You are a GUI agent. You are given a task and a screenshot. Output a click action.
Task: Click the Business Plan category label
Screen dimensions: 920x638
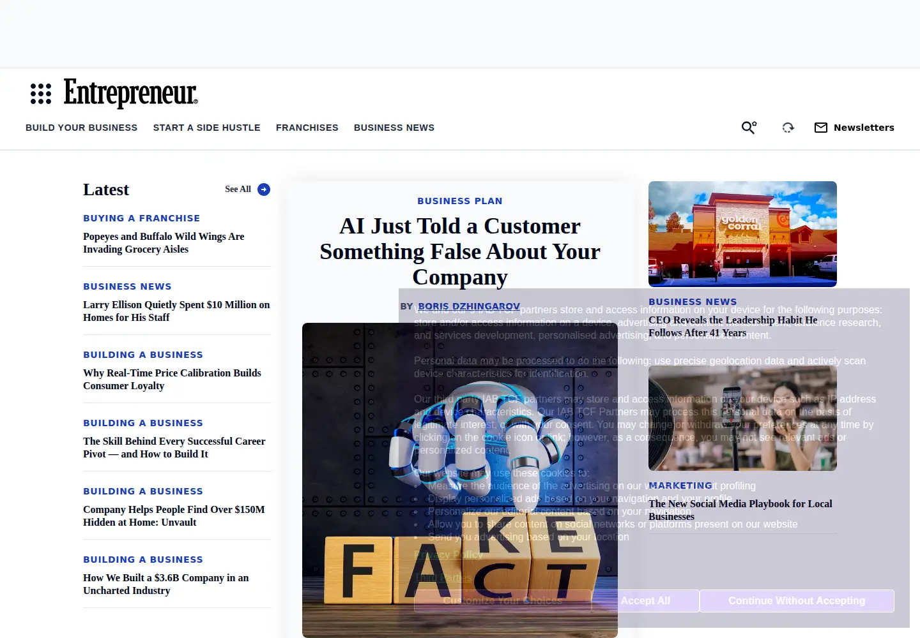(x=460, y=201)
